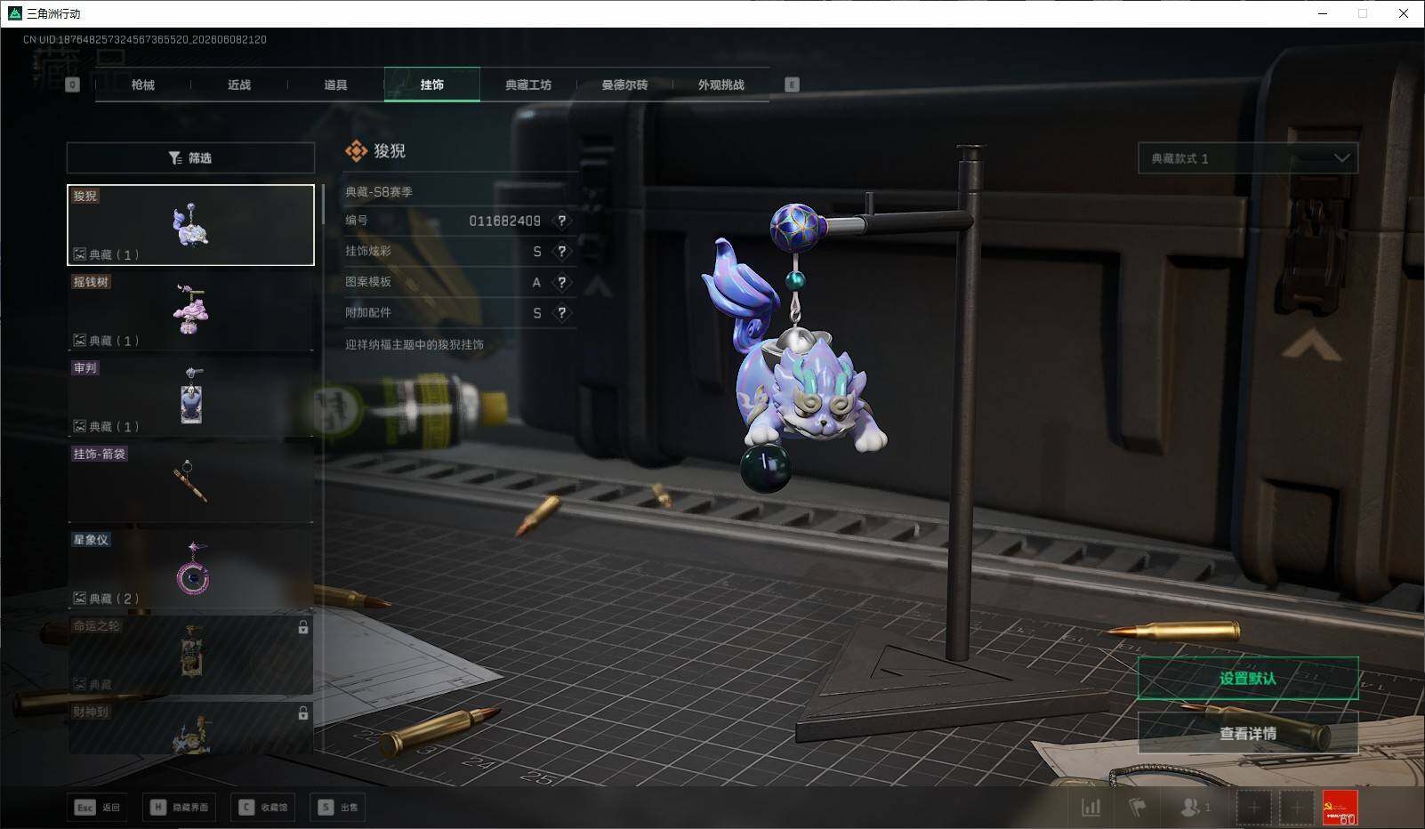Click the 典藏 collection icon under 审判
This screenshot has width=1425, height=829.
pyautogui.click(x=79, y=427)
